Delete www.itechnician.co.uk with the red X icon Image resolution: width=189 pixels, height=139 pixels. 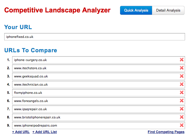(182, 84)
